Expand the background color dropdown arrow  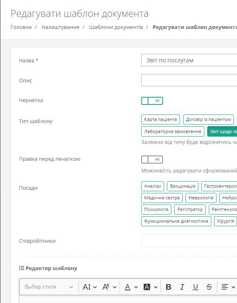(156, 287)
